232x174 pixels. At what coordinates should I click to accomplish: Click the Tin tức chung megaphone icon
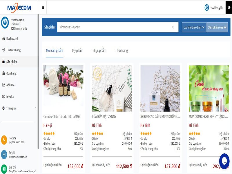click(x=4, y=50)
